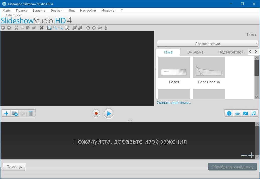Click the Пожалуйста, добавьте изображения text
The width and height of the screenshot is (260, 179).
(130, 141)
